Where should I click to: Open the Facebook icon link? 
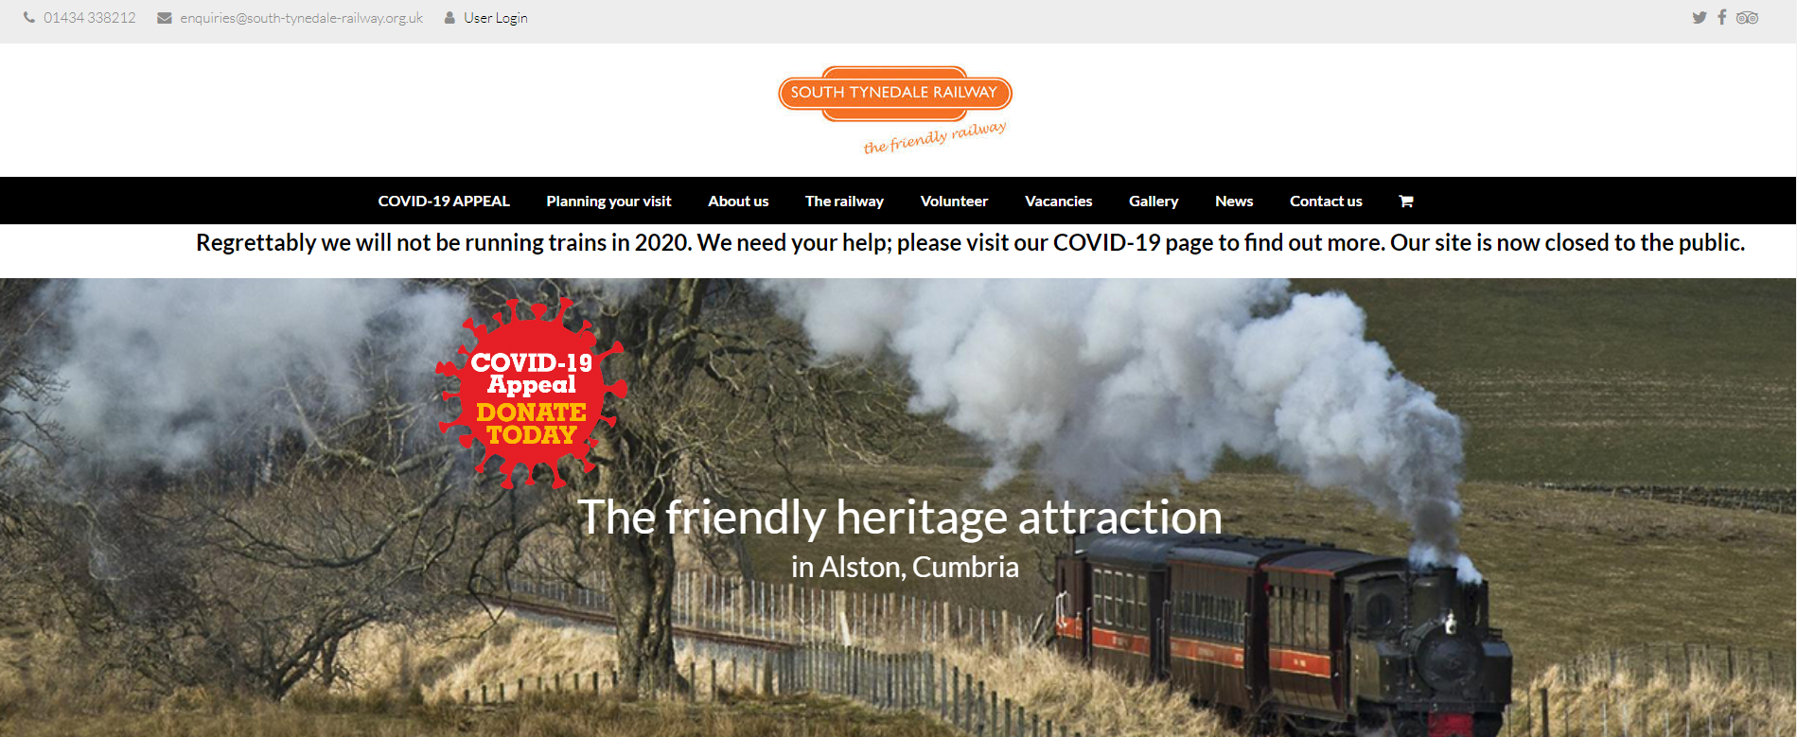pos(1722,17)
